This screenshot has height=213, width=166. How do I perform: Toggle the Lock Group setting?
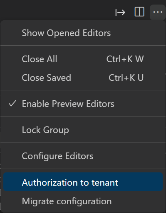83,130
